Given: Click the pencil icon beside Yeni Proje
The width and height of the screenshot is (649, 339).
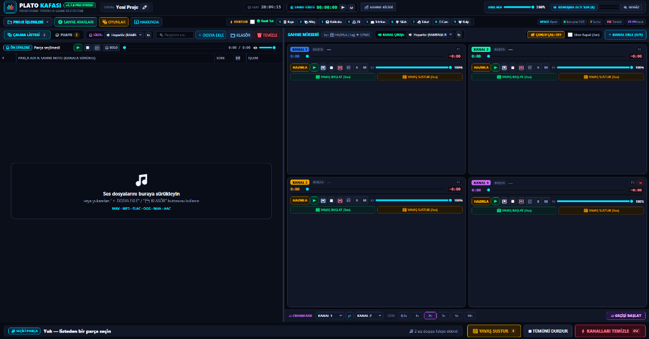Looking at the screenshot, I should (x=145, y=7).
